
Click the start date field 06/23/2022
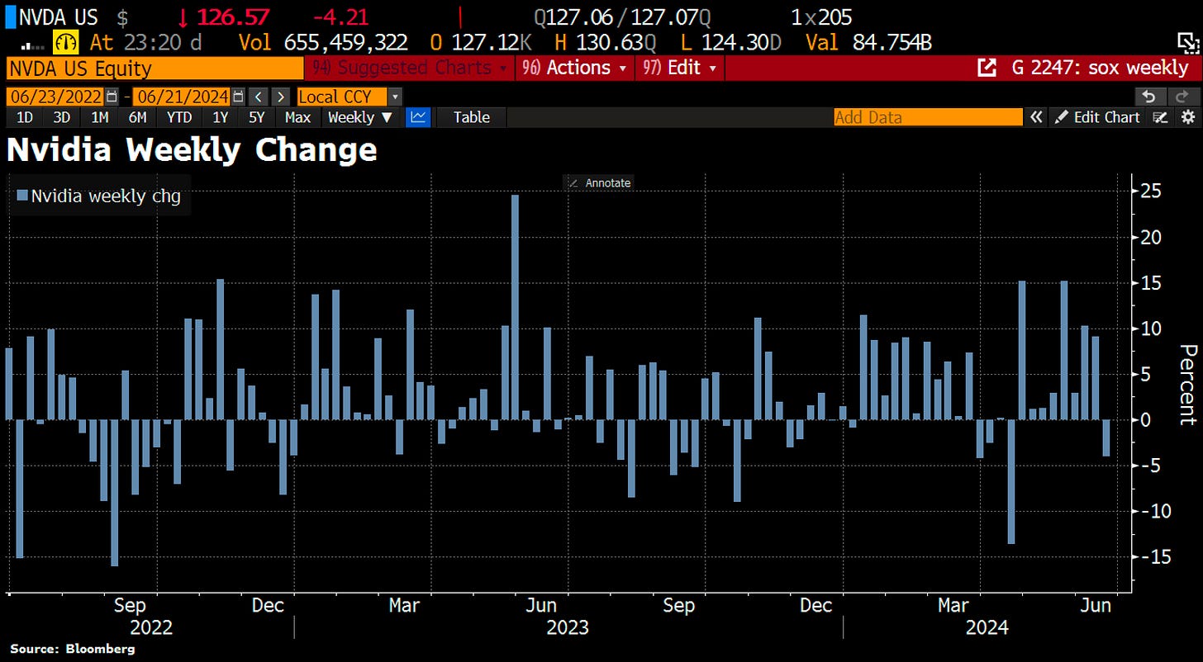click(55, 96)
